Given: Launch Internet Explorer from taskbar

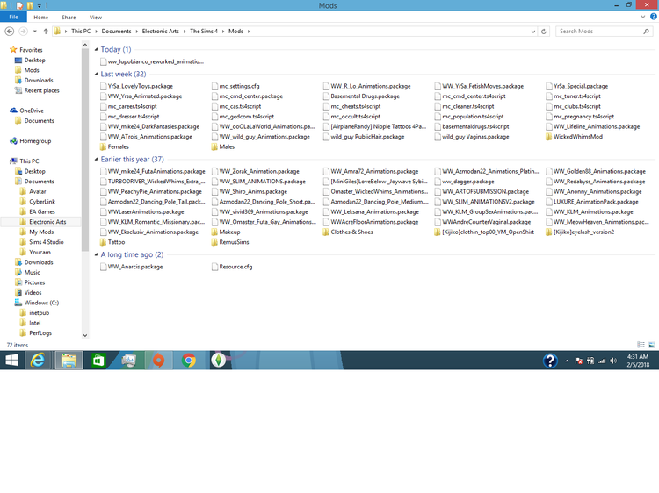Looking at the screenshot, I should (38, 361).
